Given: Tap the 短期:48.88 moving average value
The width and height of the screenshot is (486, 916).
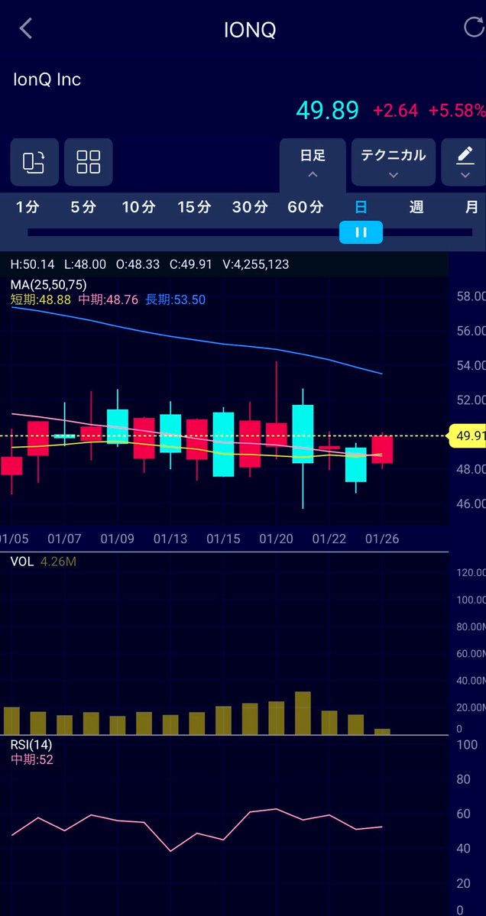Looking at the screenshot, I should [41, 299].
